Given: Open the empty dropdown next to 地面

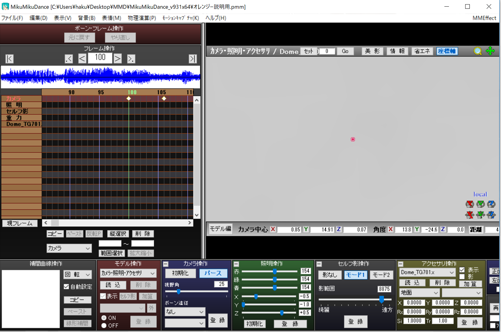Looking at the screenshot, I should tap(462, 293).
